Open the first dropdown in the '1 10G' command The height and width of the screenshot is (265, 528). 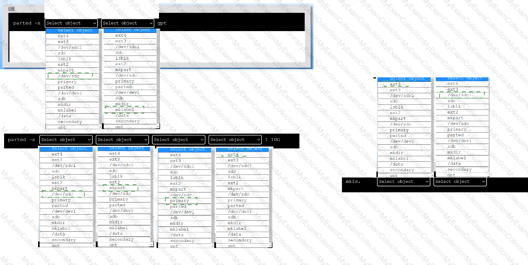coord(66,140)
